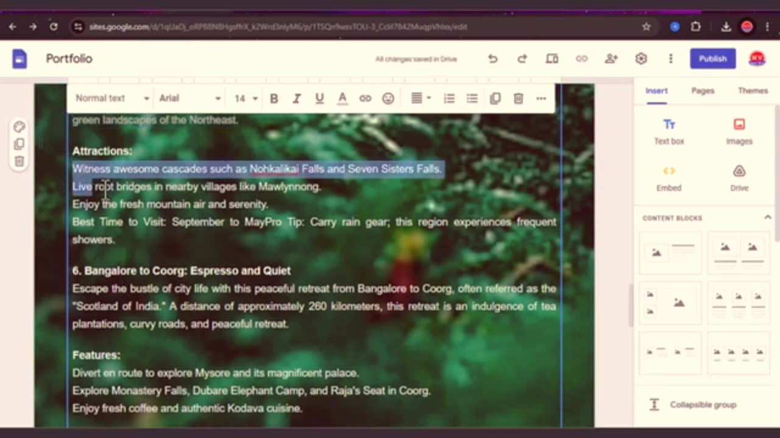This screenshot has height=438, width=780.
Task: Select the one image with text block layout
Action: 670,252
